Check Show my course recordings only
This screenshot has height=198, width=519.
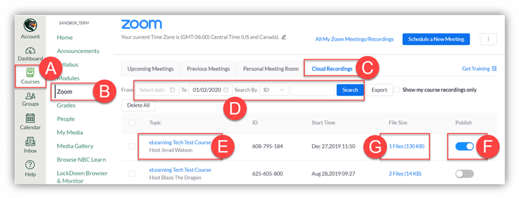pos(397,90)
